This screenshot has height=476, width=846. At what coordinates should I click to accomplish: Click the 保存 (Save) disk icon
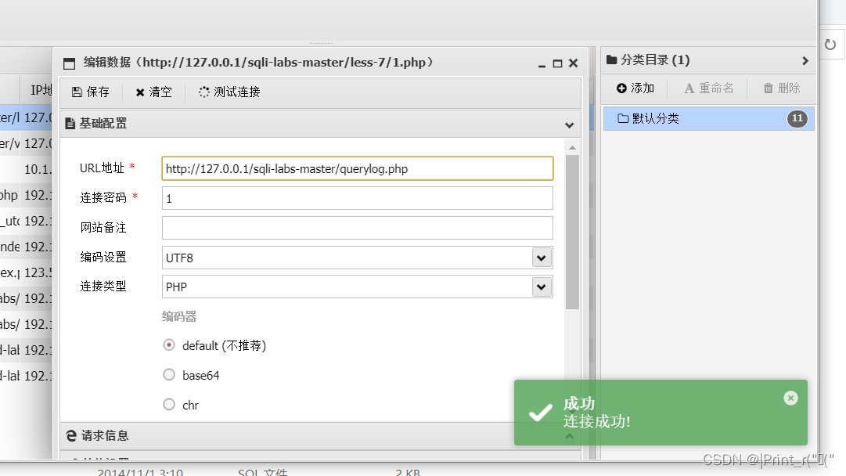(x=78, y=92)
